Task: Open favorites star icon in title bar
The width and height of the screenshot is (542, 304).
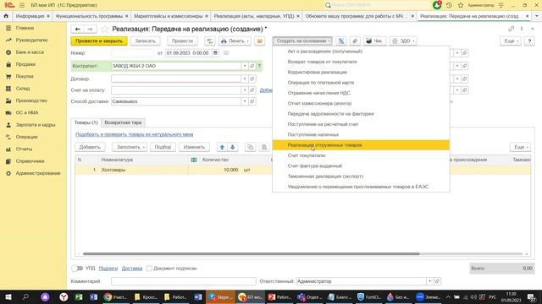Action: 461,5
